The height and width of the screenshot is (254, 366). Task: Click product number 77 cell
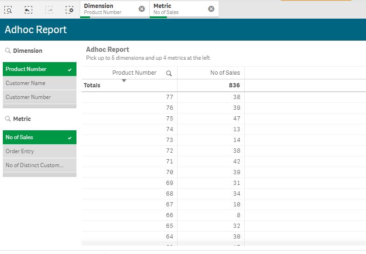(x=169, y=97)
